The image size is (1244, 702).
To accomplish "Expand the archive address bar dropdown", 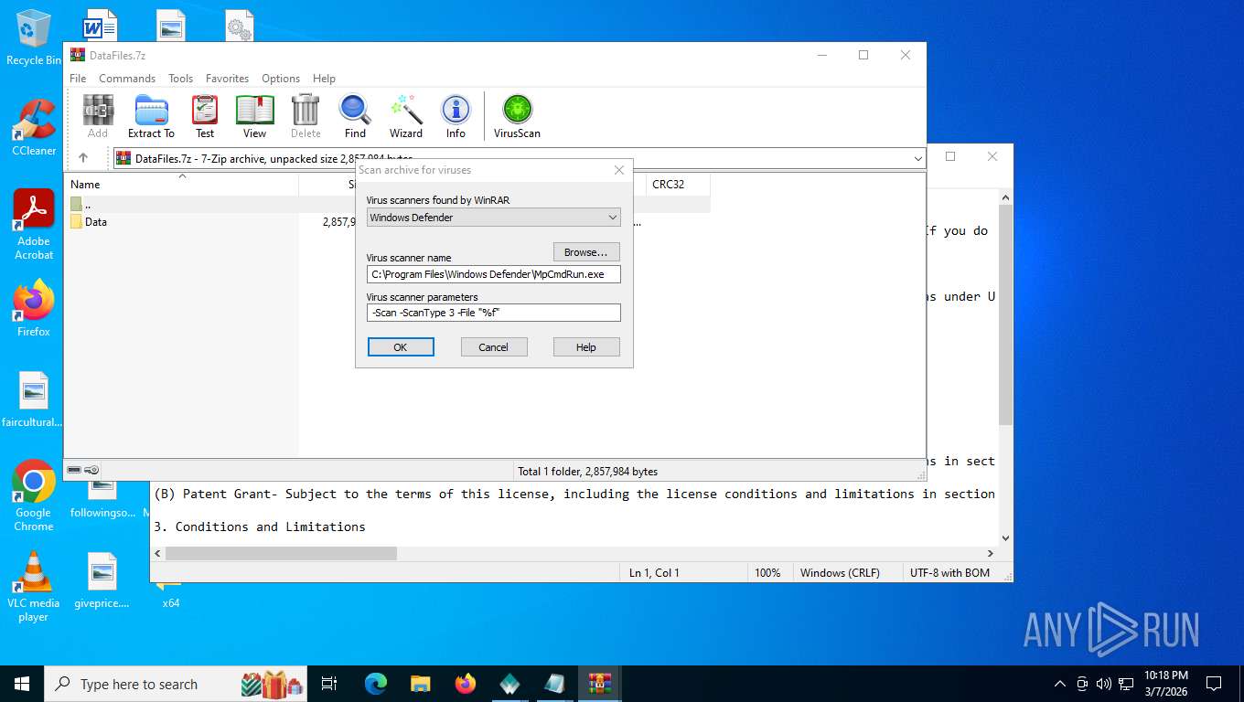I will (918, 158).
